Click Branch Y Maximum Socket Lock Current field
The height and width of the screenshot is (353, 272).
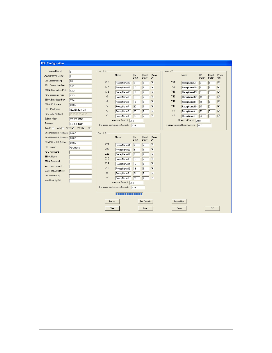204,125
